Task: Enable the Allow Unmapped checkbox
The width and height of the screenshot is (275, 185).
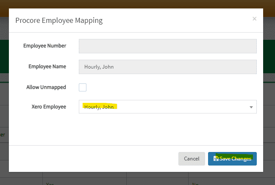Action: pyautogui.click(x=83, y=87)
